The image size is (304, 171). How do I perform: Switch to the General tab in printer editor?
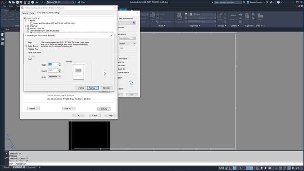click(x=25, y=13)
